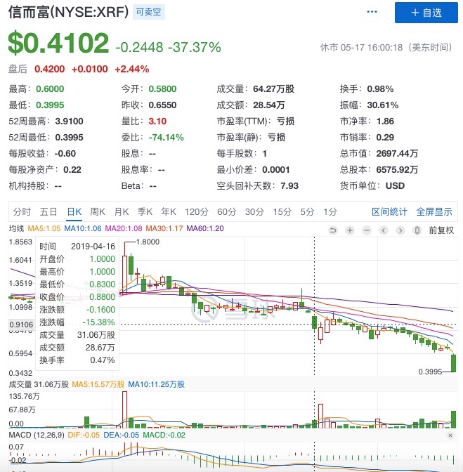Screen dimensions: 463x472
Task: Zoom out chart with minus icon
Action: (367, 230)
